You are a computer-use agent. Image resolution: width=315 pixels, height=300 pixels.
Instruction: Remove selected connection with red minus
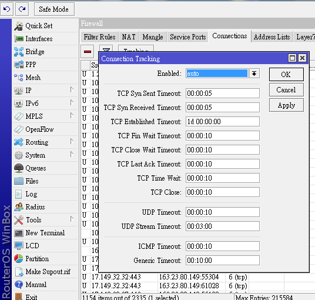click(88, 52)
